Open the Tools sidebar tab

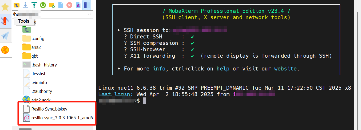coord(5,21)
